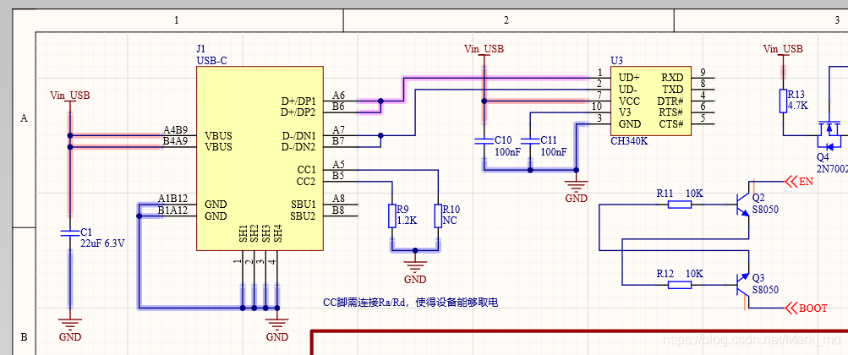Screen dimensions: 848x355
Task: Click the UD- pin name on U3
Action: click(x=628, y=89)
